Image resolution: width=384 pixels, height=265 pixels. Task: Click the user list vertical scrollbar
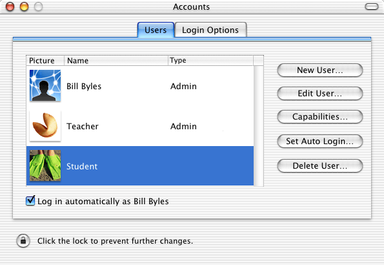[x=259, y=125]
